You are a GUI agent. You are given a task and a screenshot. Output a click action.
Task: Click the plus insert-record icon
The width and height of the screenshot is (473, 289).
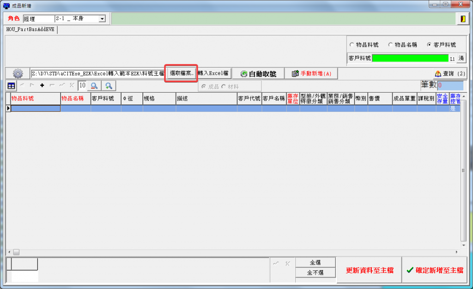pyautogui.click(x=42, y=85)
